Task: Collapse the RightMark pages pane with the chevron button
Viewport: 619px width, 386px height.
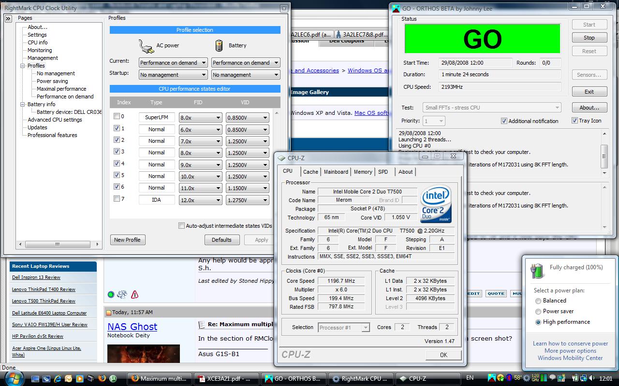Action: point(8,18)
